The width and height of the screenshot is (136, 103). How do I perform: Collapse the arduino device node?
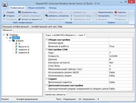point(10,41)
